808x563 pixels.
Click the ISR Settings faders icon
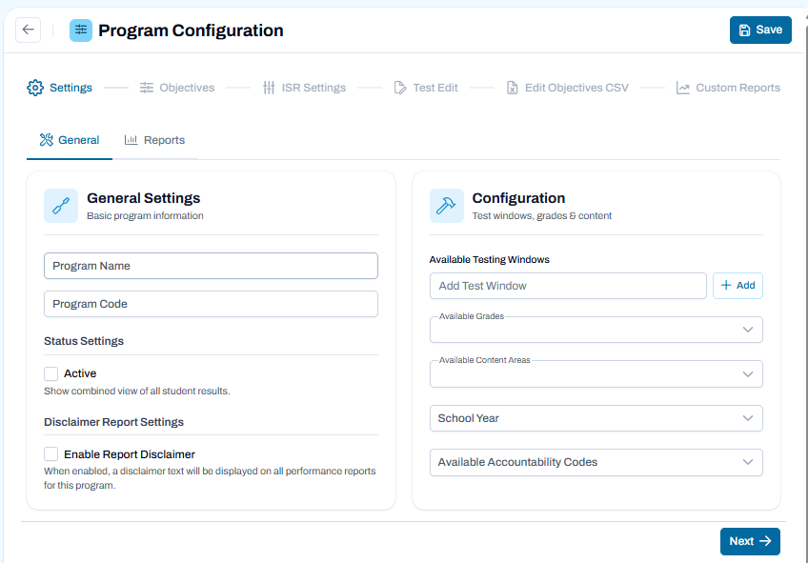(x=269, y=88)
